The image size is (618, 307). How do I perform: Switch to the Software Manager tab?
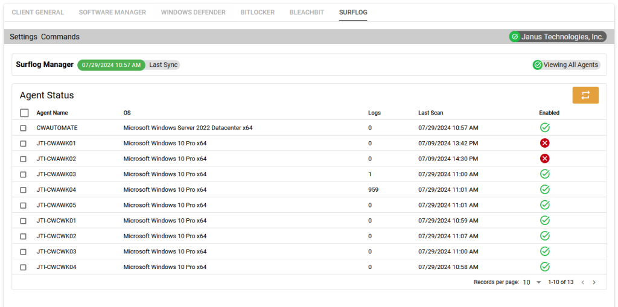[112, 12]
